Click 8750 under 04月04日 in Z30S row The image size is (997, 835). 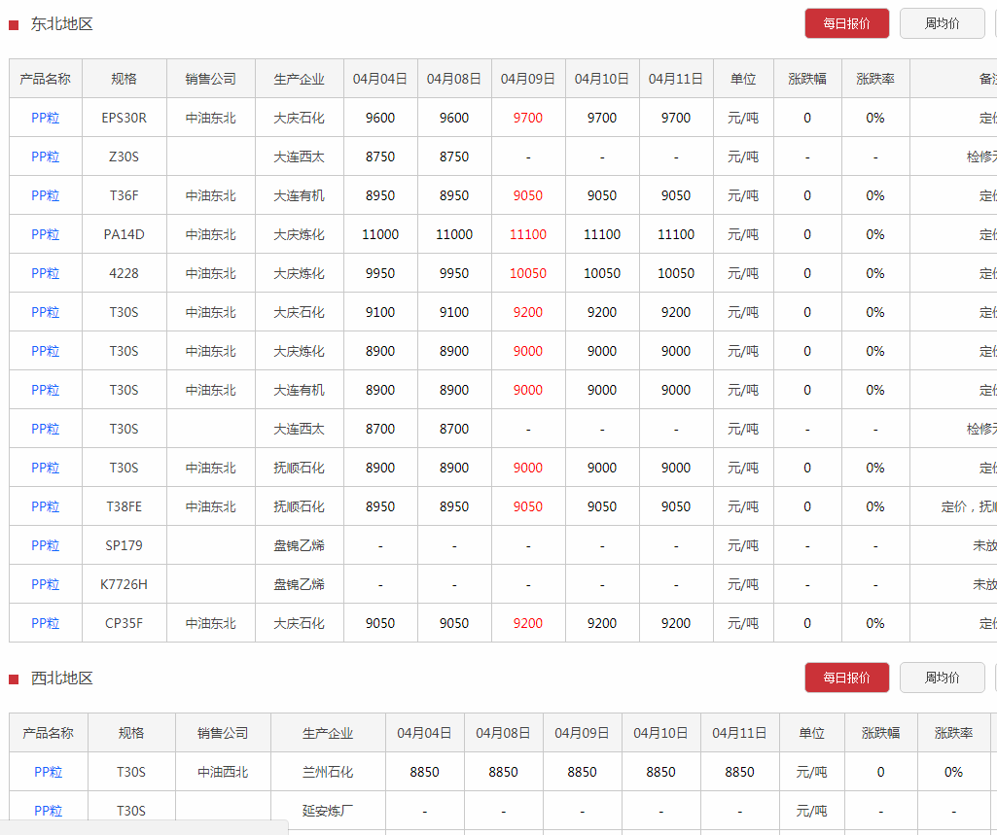[380, 157]
